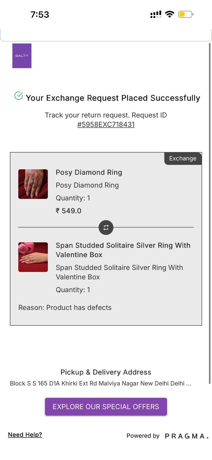
Task: Tap the circular exchange swap icon
Action: [106, 227]
